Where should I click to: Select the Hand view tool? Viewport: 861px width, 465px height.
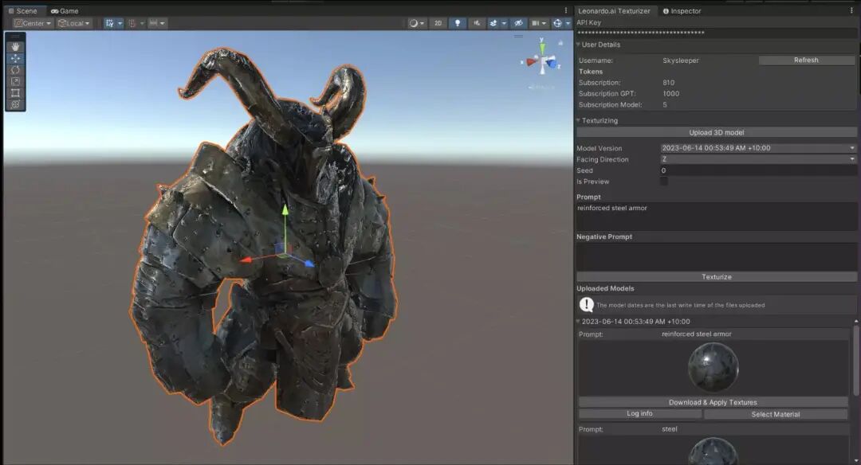pyautogui.click(x=15, y=47)
